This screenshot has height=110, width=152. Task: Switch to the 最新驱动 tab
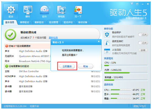click(39, 22)
